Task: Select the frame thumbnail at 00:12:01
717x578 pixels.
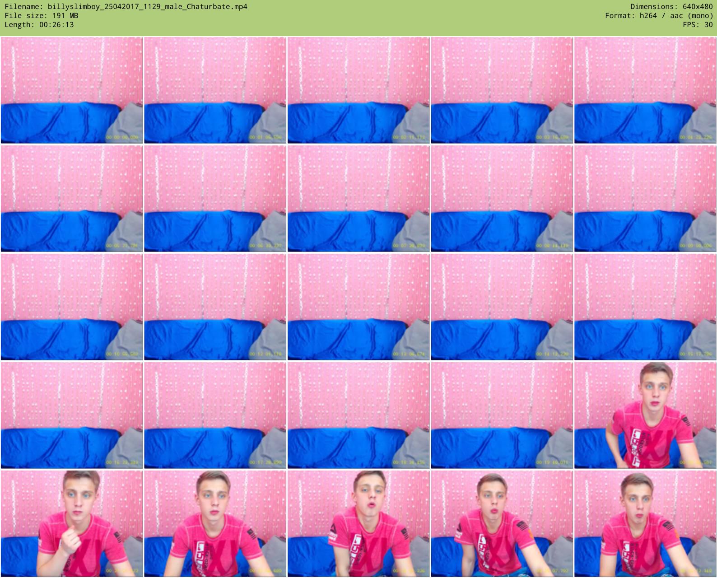Action: coord(215,307)
